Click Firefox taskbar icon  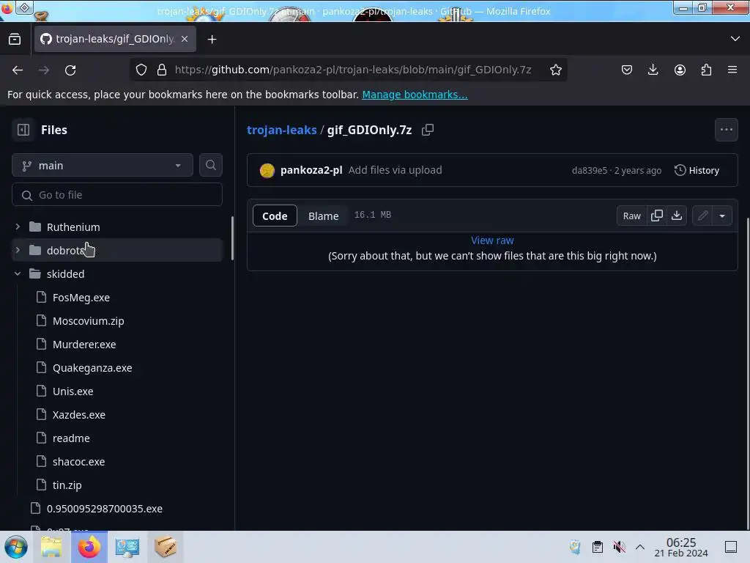point(89,547)
